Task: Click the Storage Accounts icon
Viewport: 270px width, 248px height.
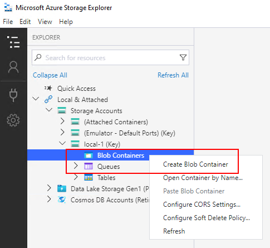Action: (x=62, y=110)
